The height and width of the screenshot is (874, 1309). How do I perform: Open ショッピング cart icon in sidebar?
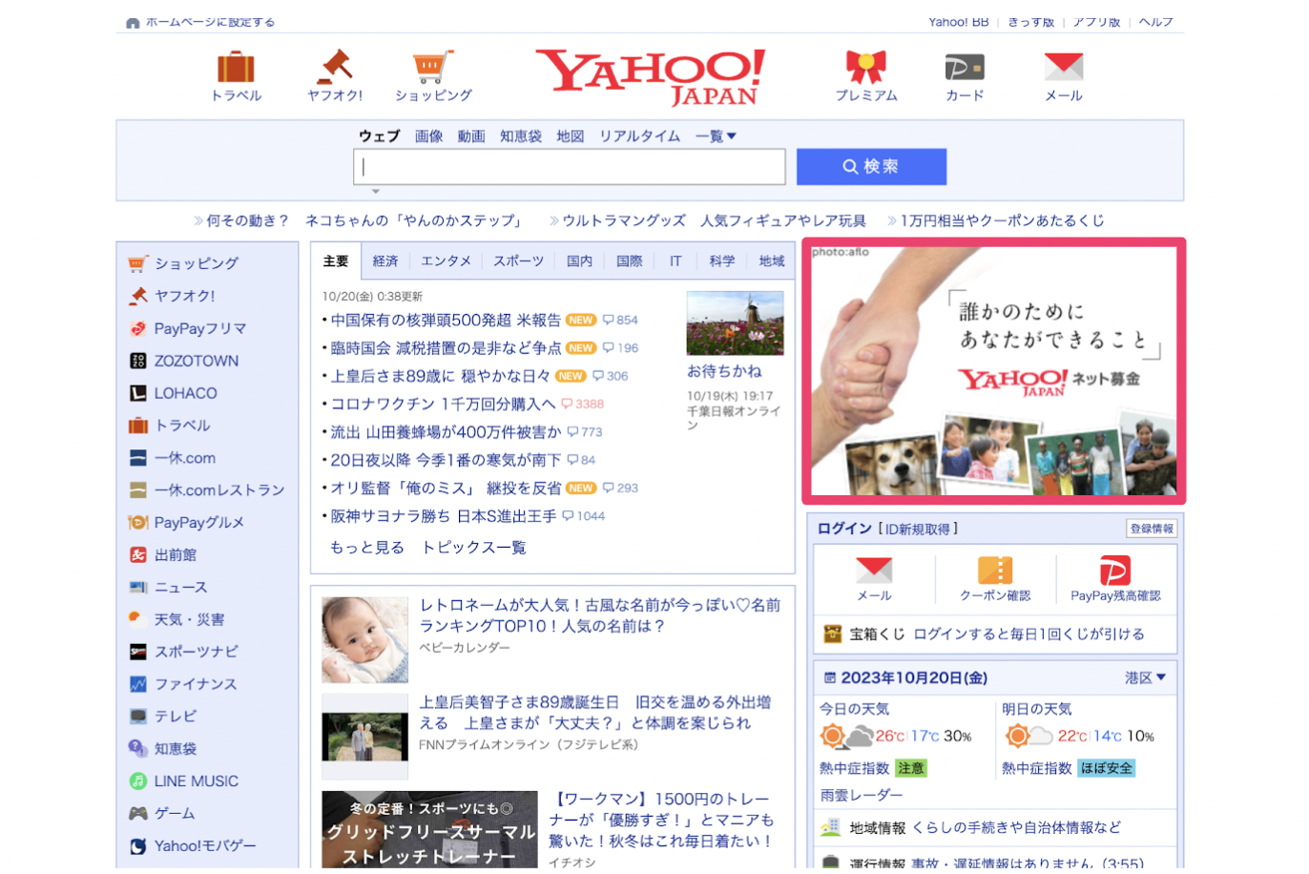(138, 263)
